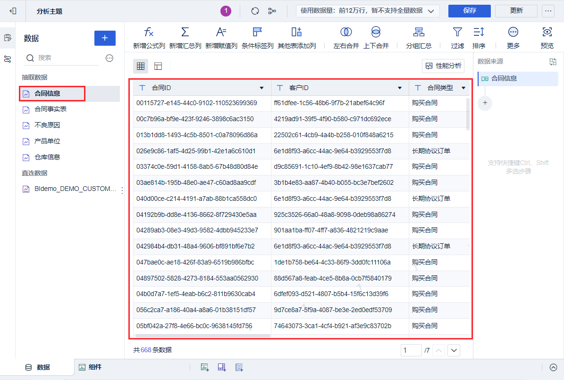
Task: Select 合同信息 step in 数据来源 panel
Action: [518, 79]
